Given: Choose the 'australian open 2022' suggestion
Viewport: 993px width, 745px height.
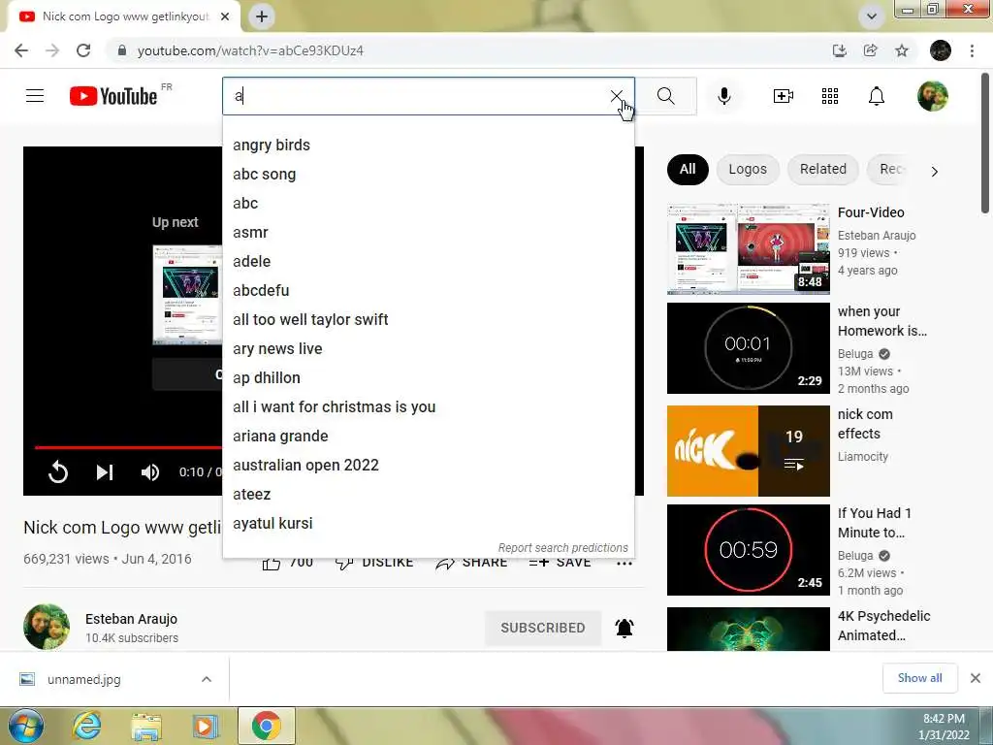Looking at the screenshot, I should pyautogui.click(x=428, y=466).
